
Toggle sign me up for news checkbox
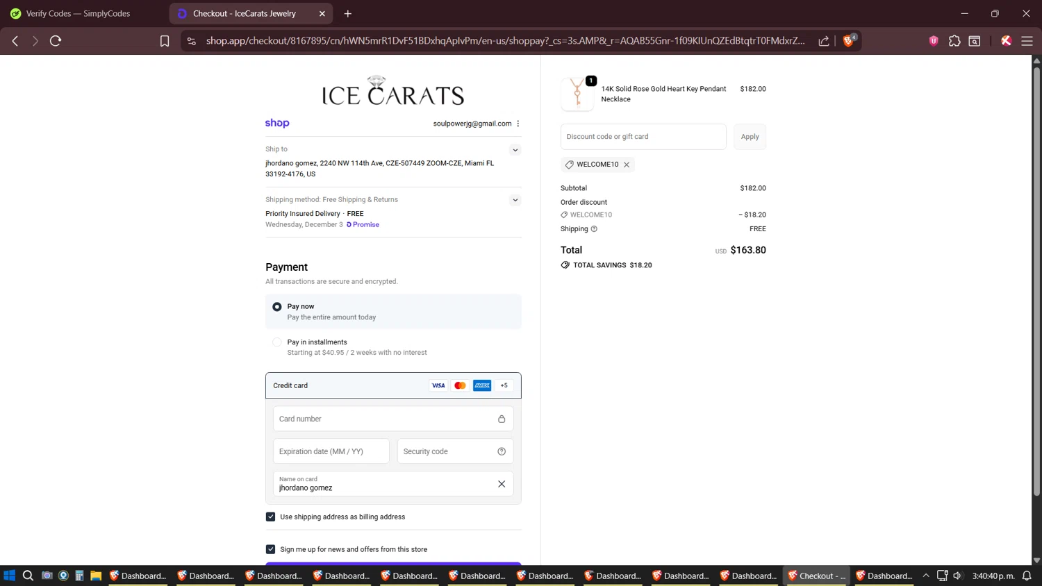click(271, 549)
